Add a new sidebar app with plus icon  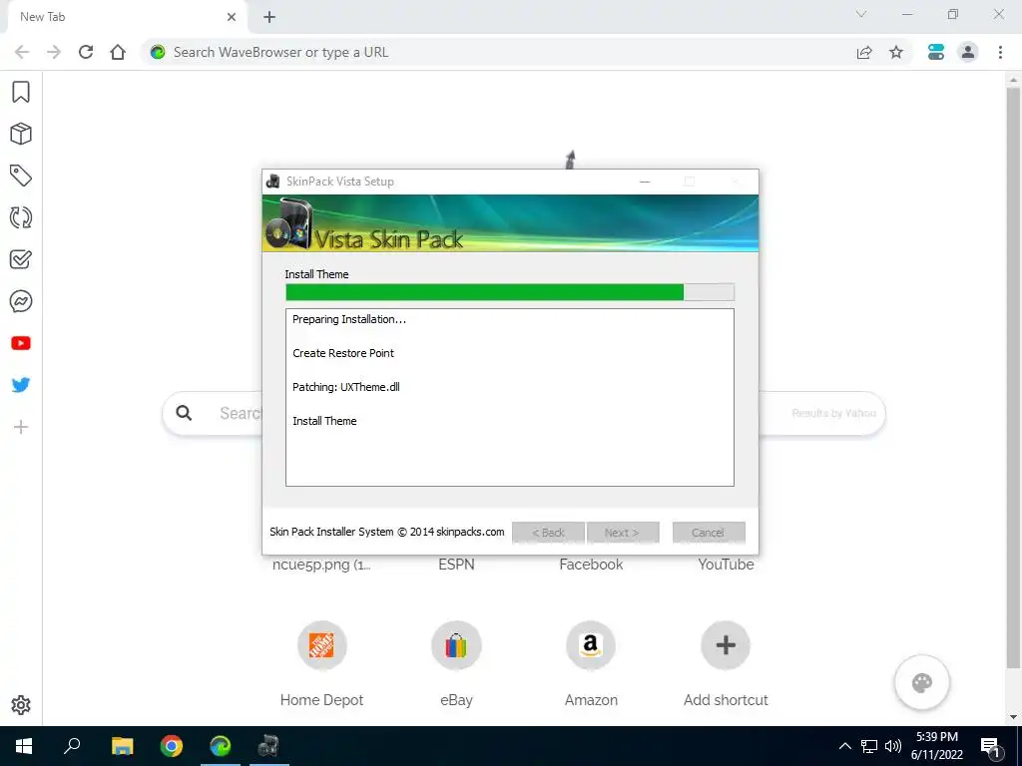pyautogui.click(x=21, y=427)
